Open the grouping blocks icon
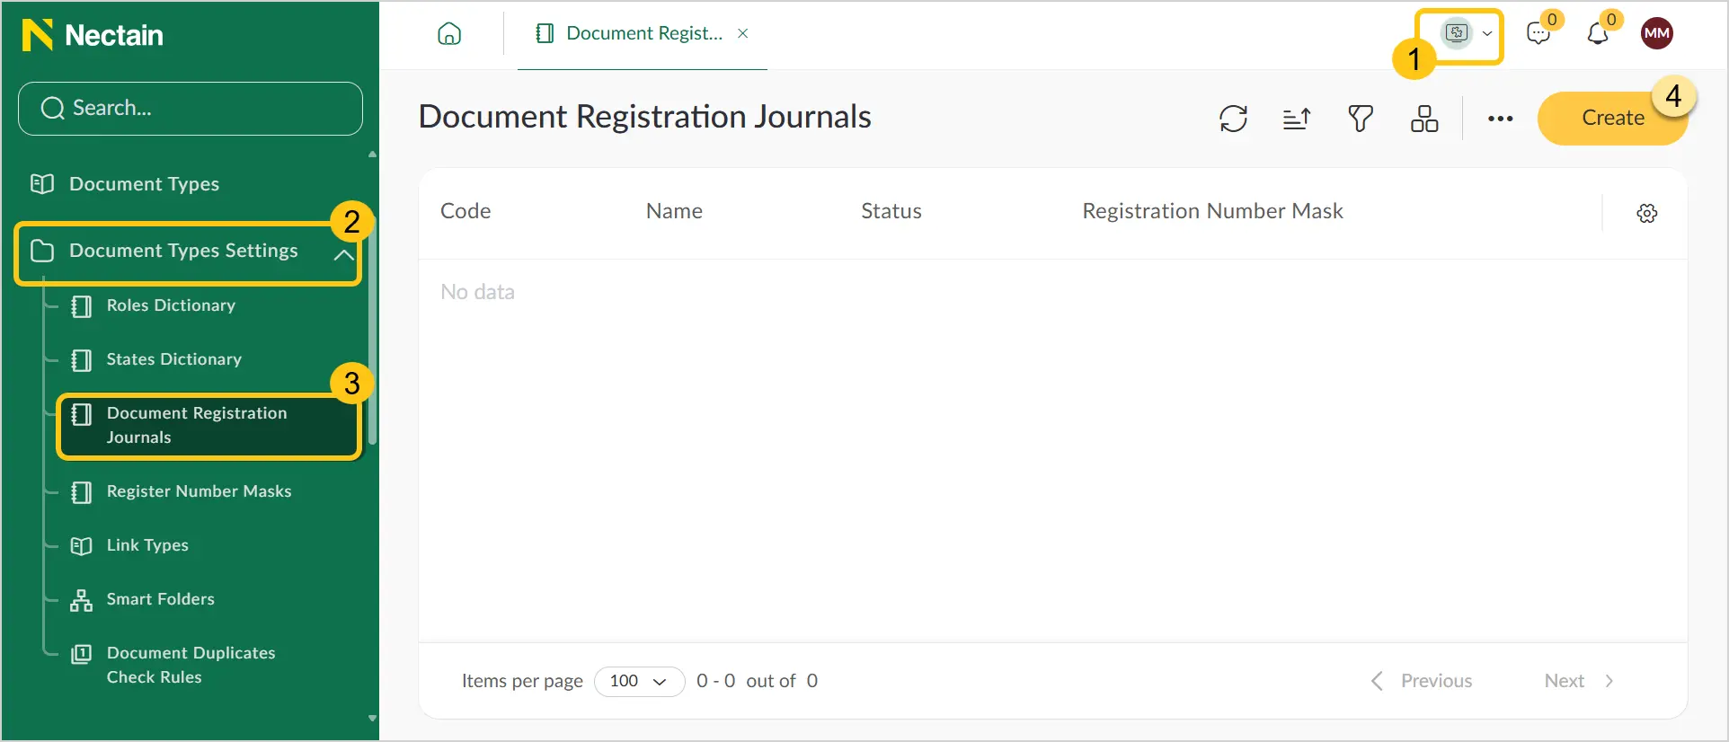1729x742 pixels. click(x=1424, y=119)
